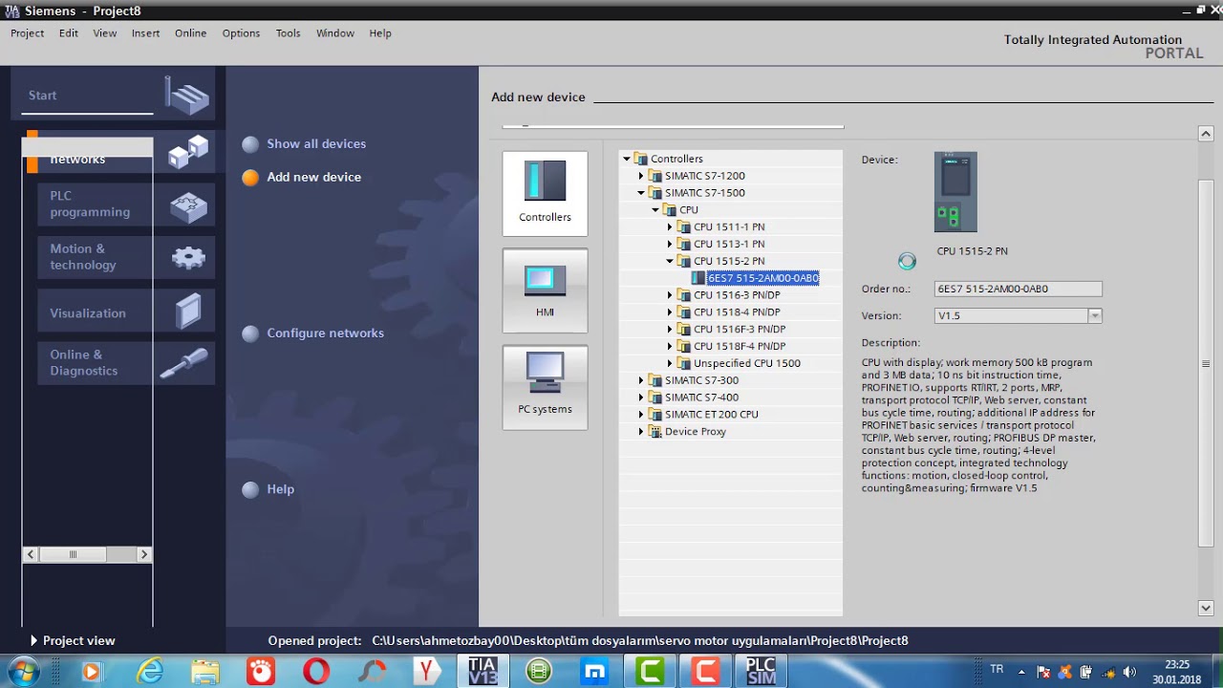Screen dimensions: 1223x688
Task: Expand the SIMATIC ET 200 CPU node
Action: pyautogui.click(x=641, y=415)
